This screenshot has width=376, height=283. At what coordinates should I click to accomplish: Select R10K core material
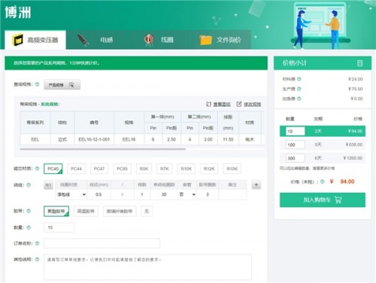click(186, 169)
